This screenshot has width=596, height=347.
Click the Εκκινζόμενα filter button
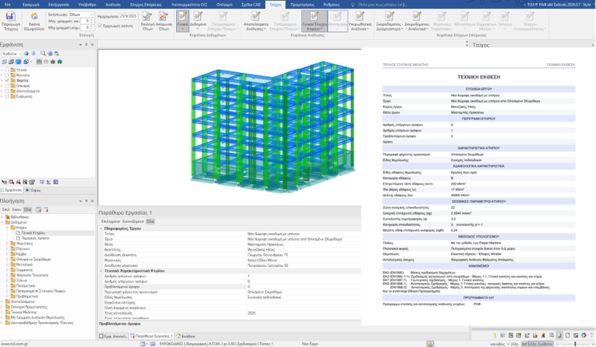(x=133, y=221)
